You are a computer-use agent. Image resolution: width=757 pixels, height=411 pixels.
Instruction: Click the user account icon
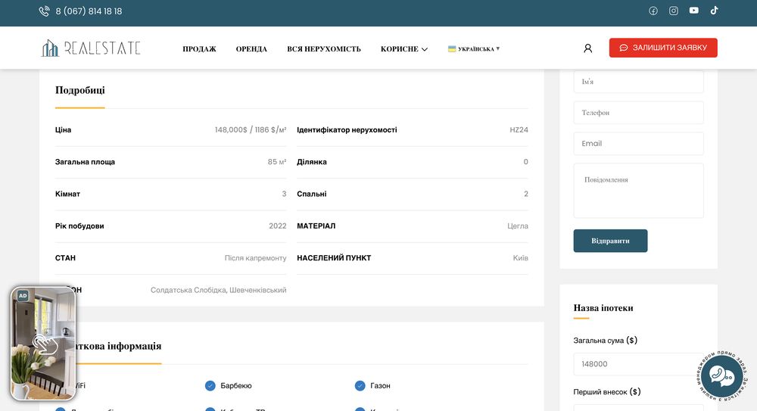tap(587, 48)
